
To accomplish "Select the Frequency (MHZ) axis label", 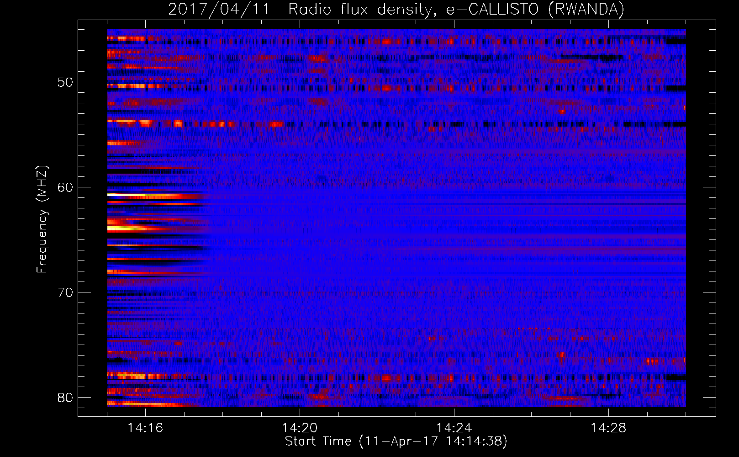I will point(42,219).
